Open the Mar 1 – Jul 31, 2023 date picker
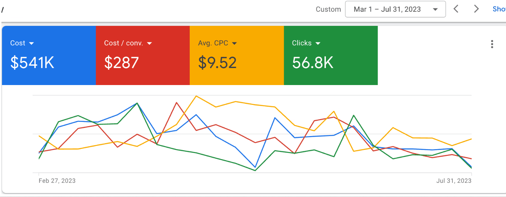The width and height of the screenshot is (506, 197). tap(395, 9)
